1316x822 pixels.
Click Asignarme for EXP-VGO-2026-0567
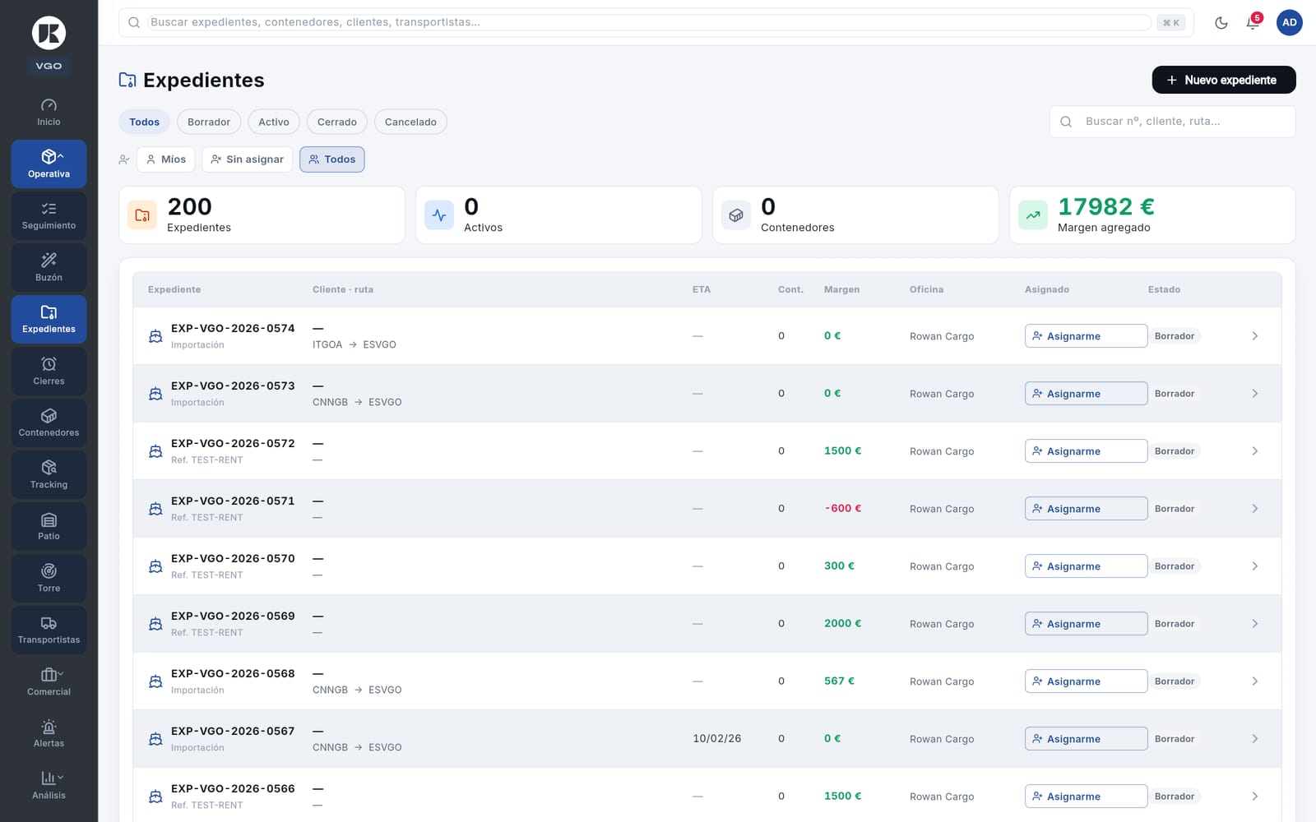tap(1086, 739)
